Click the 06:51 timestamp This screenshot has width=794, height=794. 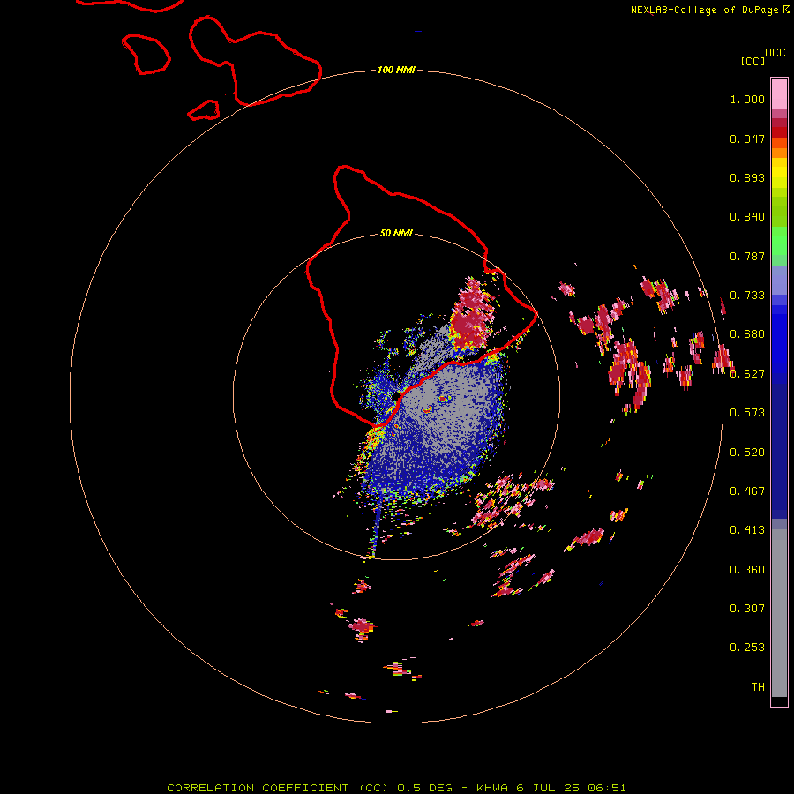(x=607, y=788)
